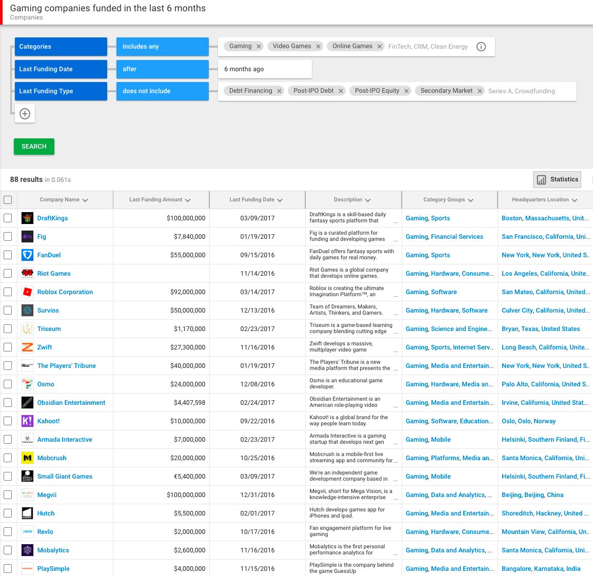Open Oslo, Oslo, Norway location link
593x577 pixels.
coord(529,421)
